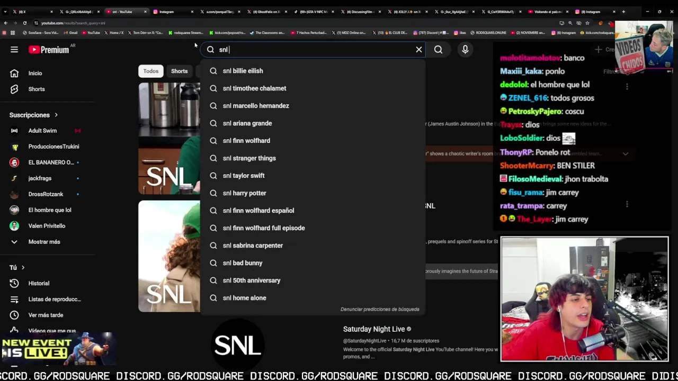Open a new browser tab
Image resolution: width=678 pixels, height=381 pixels.
[623, 12]
